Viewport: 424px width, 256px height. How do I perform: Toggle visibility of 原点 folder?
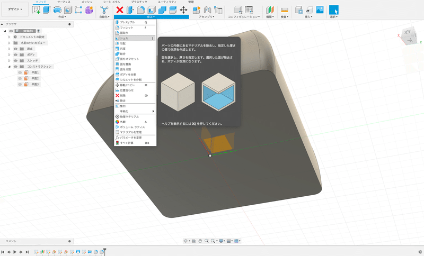pyautogui.click(x=15, y=49)
